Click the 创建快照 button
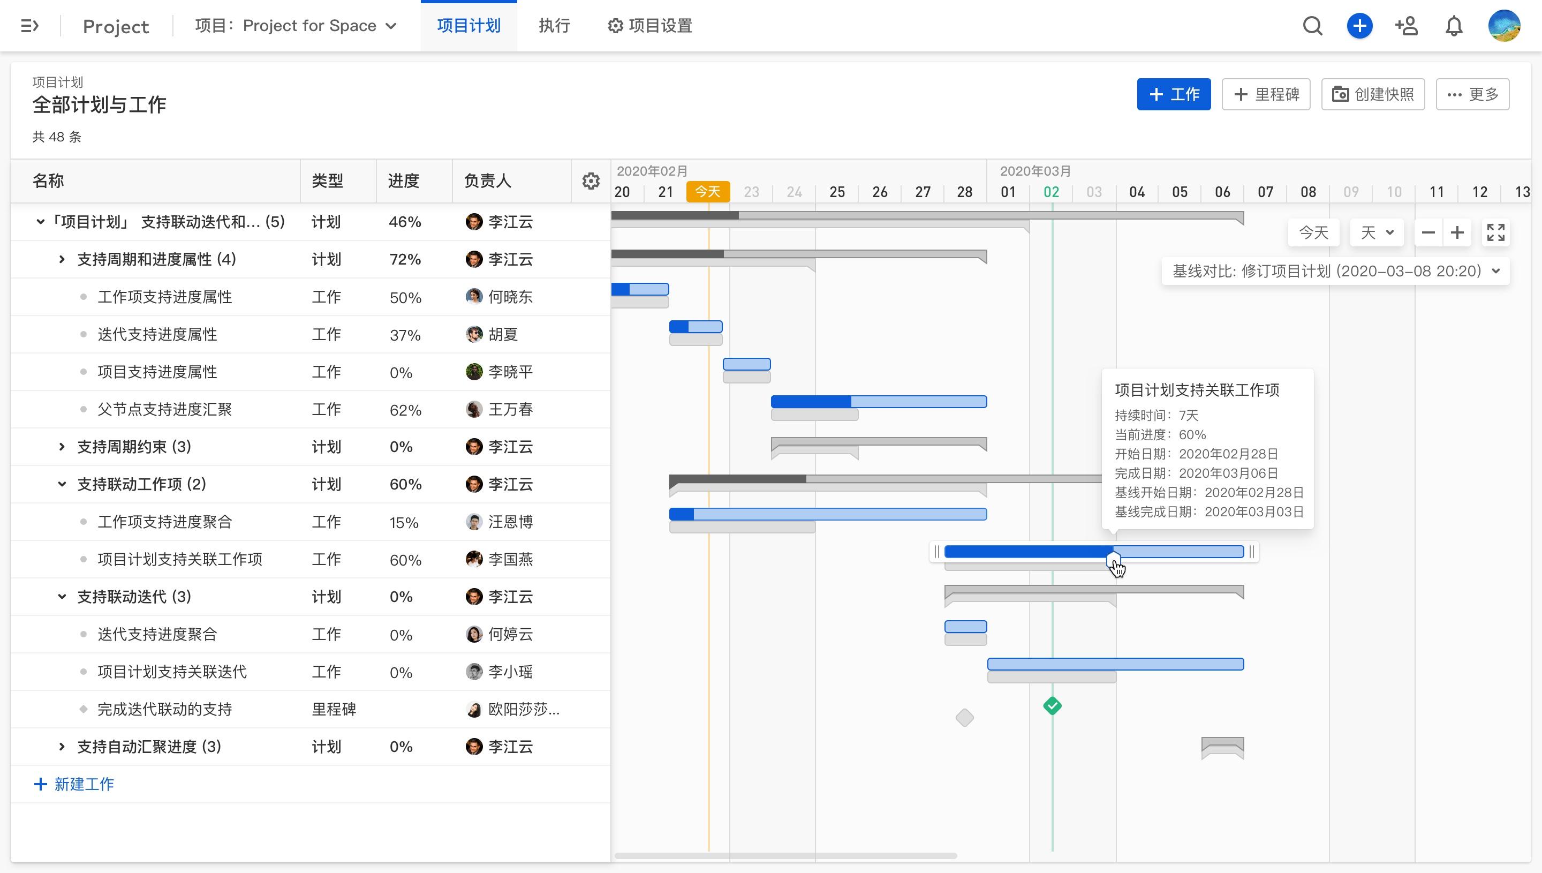Viewport: 1542px width, 873px height. (x=1373, y=94)
